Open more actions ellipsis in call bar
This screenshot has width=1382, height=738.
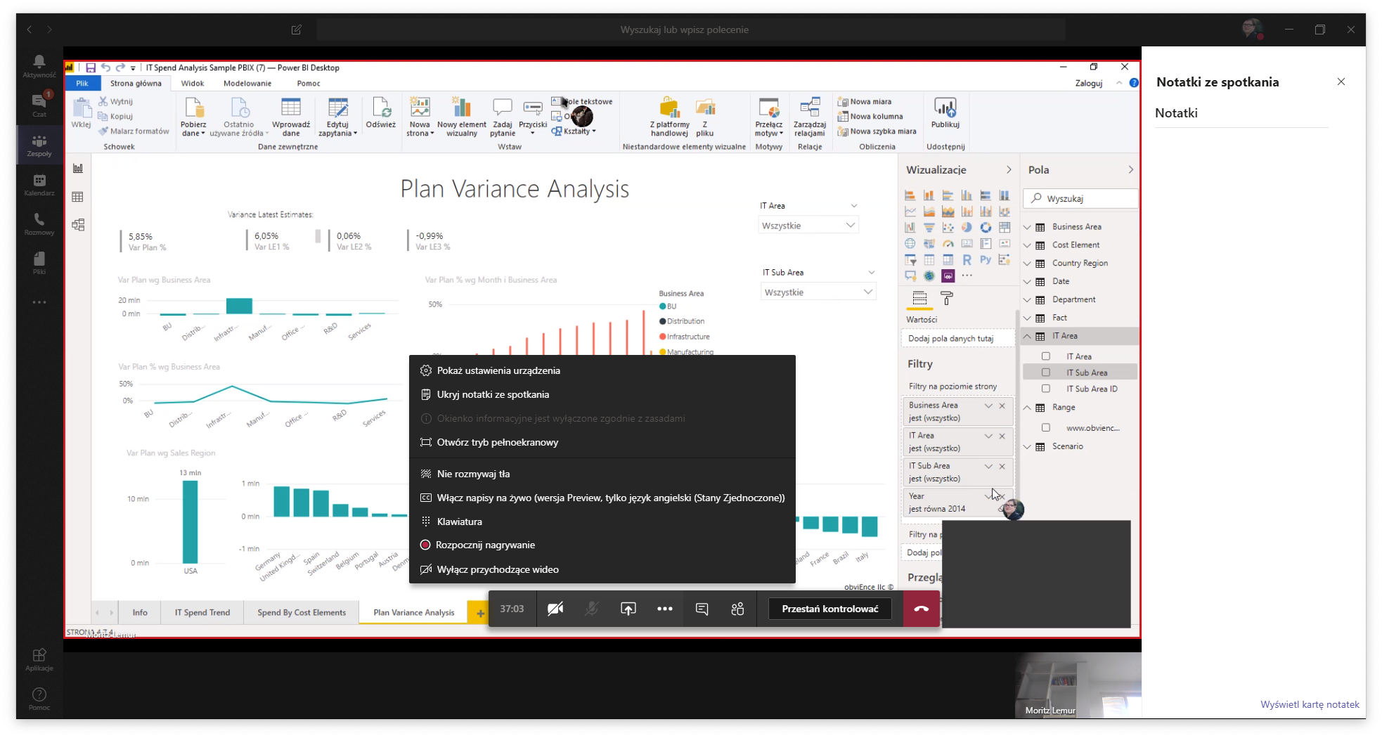coord(665,609)
